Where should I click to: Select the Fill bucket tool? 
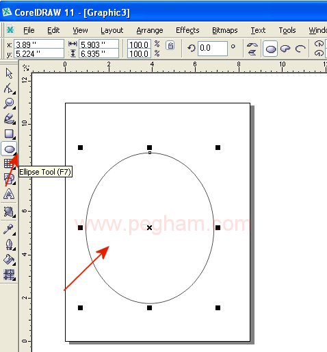(9, 260)
